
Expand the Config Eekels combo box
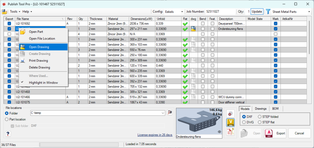tap(182, 12)
